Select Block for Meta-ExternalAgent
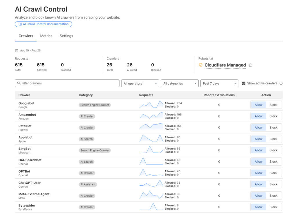This screenshot has height=219, width=297. [273, 196]
